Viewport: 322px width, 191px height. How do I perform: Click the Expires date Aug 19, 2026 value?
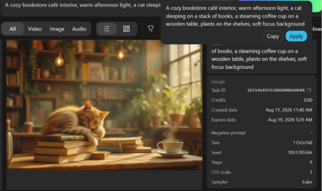pyautogui.click(x=290, y=120)
